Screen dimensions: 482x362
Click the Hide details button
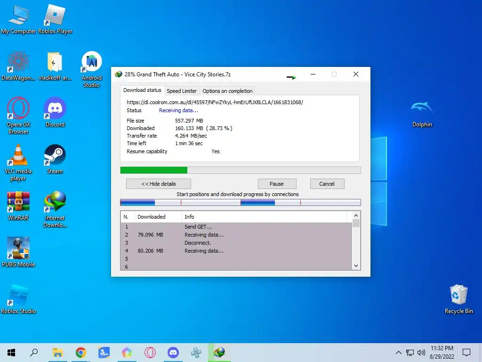159,184
